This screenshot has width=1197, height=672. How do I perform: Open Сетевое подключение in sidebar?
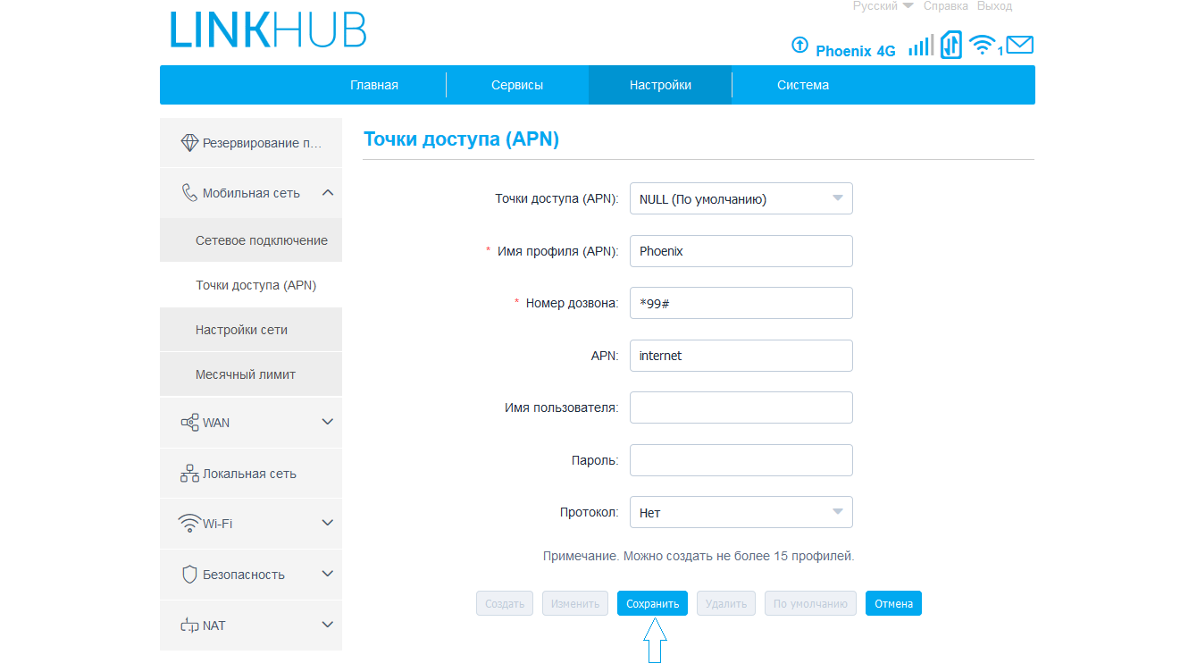(x=251, y=240)
